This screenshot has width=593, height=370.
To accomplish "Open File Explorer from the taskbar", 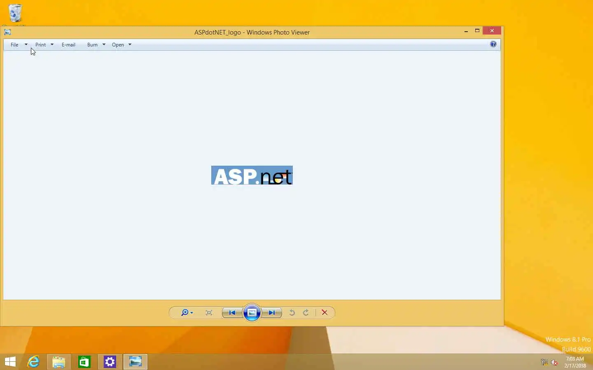I will coord(59,362).
